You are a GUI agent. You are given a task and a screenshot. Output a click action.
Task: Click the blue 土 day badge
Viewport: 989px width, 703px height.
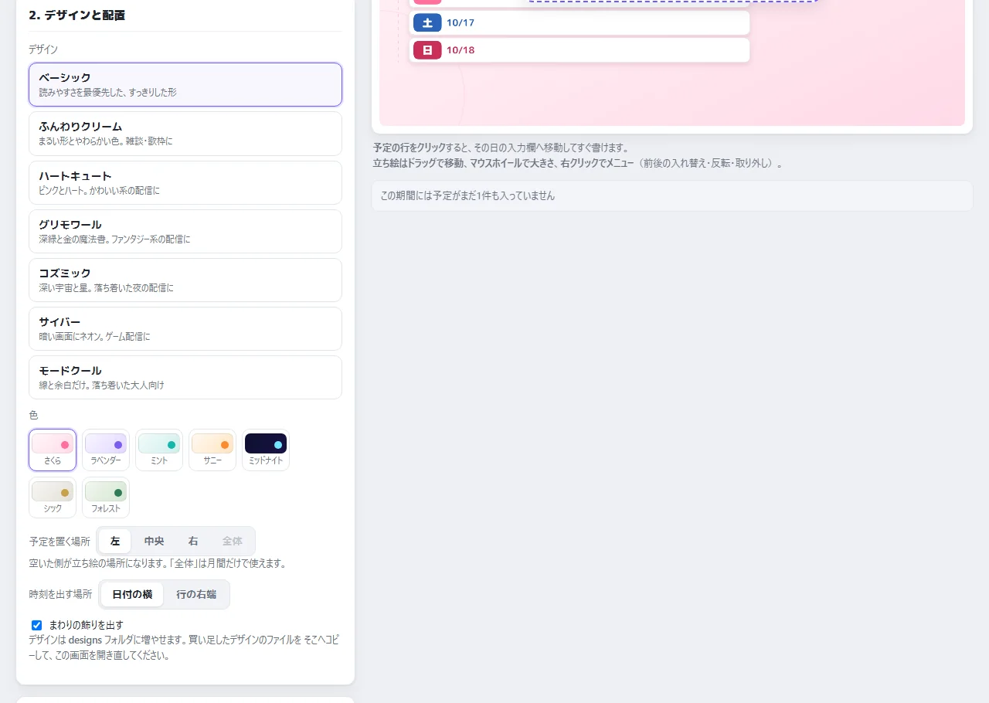[x=427, y=22]
